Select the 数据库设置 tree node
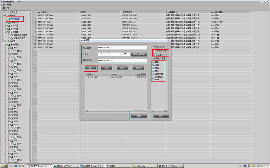Image resolution: width=270 pixels, height=168 pixels. coord(12,12)
